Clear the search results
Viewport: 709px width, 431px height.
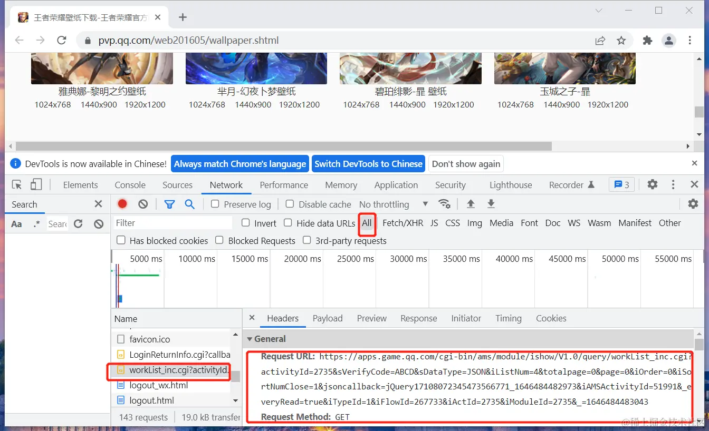coord(99,224)
